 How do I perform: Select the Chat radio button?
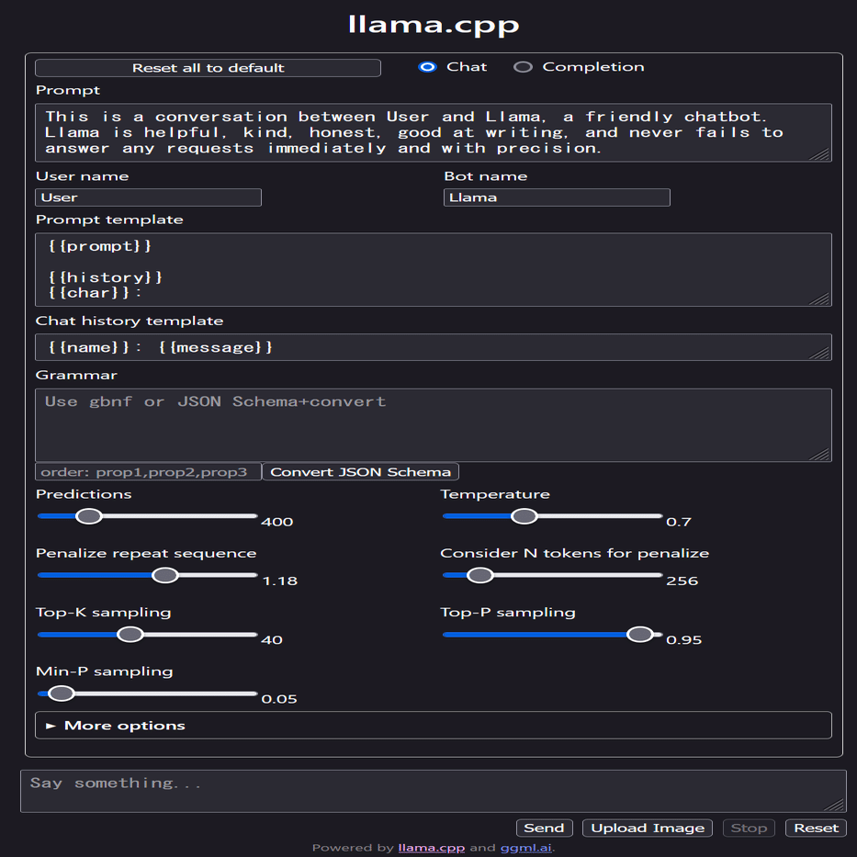(427, 67)
